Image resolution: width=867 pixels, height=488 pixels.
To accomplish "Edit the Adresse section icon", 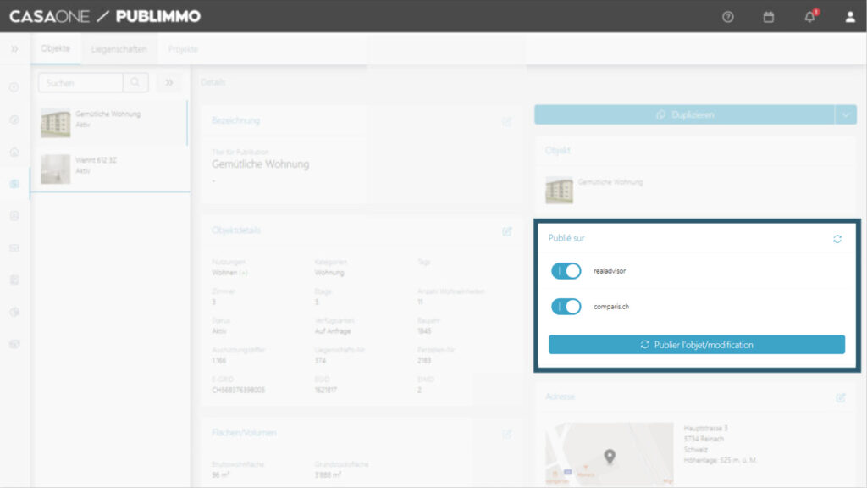I will tap(841, 397).
